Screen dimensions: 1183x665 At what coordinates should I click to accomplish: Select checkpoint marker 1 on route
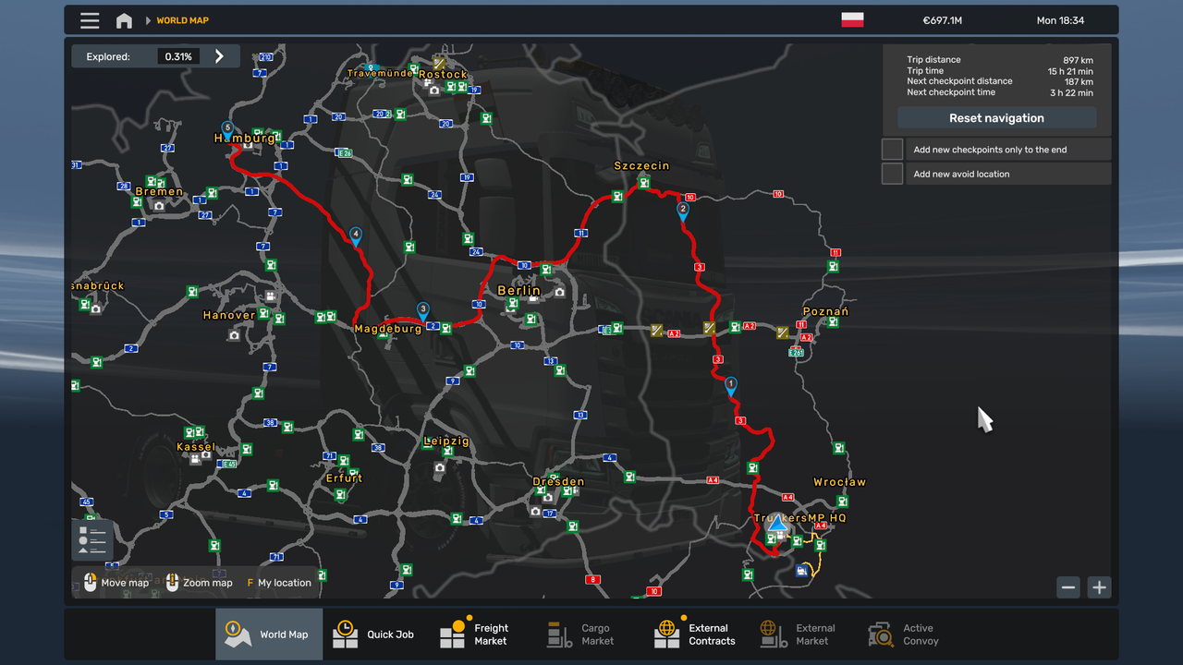(x=731, y=386)
